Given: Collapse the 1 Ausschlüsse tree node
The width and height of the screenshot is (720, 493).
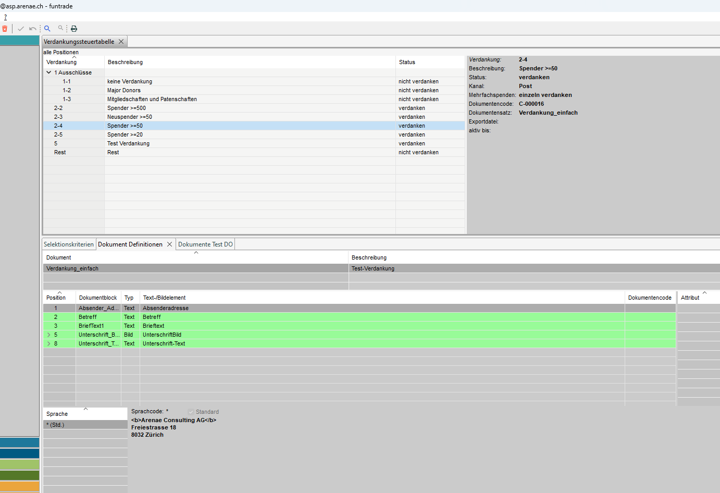Looking at the screenshot, I should (x=49, y=72).
